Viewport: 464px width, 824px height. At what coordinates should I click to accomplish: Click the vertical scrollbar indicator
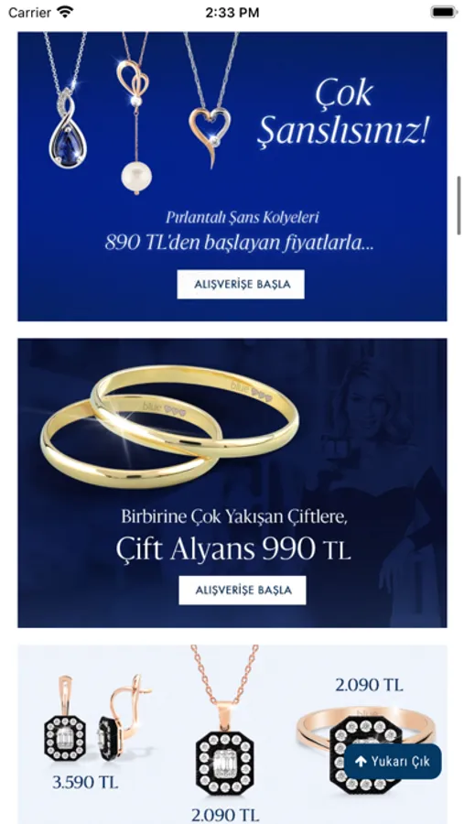pos(459,205)
